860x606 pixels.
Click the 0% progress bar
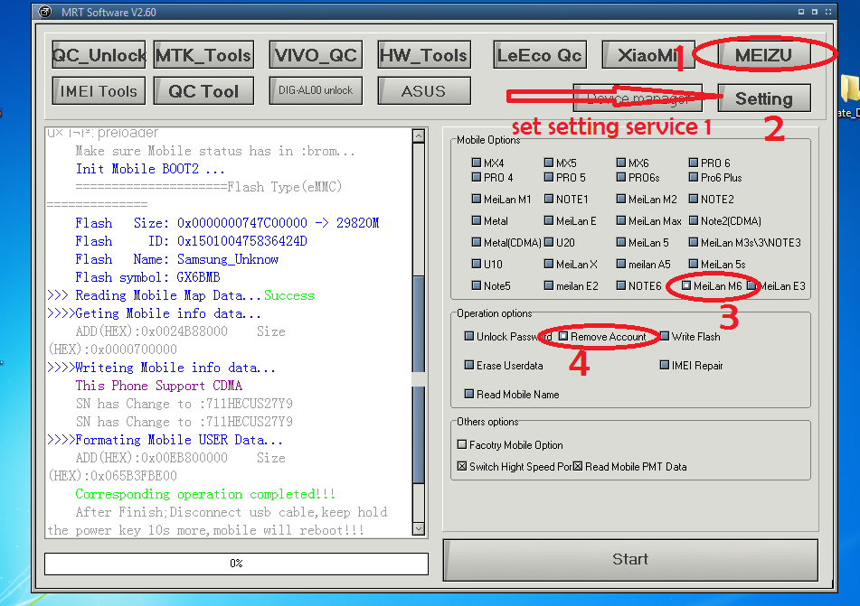[x=236, y=564]
